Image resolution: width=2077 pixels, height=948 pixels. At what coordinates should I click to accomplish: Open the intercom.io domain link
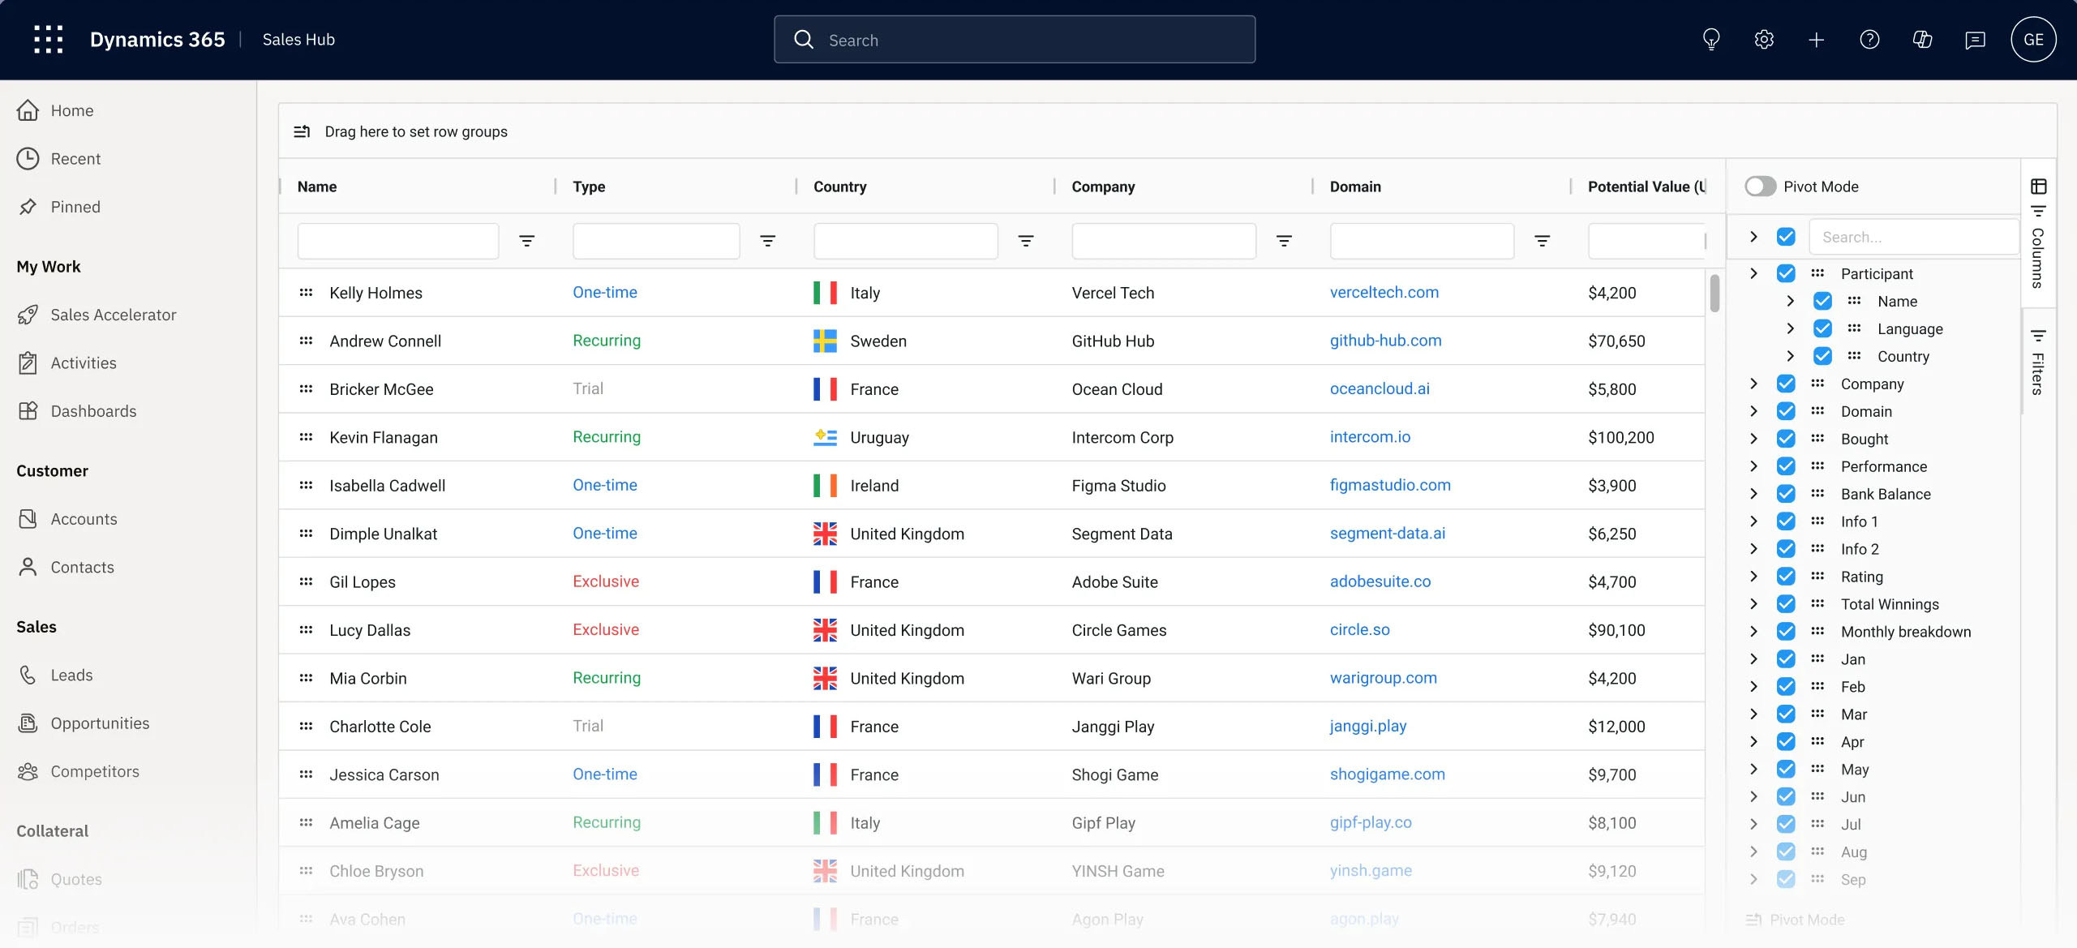(x=1370, y=437)
